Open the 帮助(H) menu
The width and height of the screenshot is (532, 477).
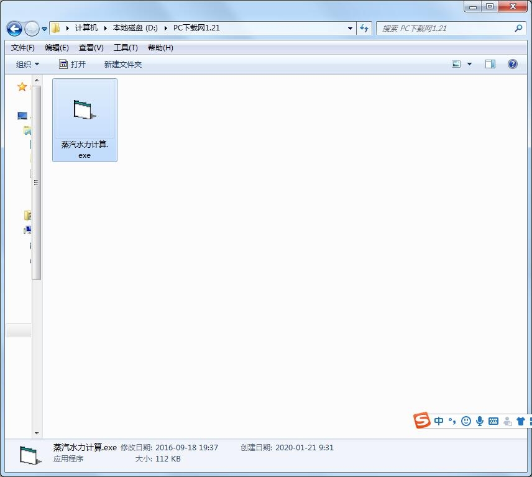tap(160, 48)
